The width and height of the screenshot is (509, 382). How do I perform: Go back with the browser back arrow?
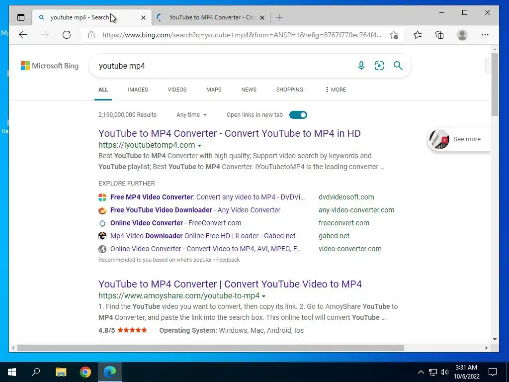point(23,35)
